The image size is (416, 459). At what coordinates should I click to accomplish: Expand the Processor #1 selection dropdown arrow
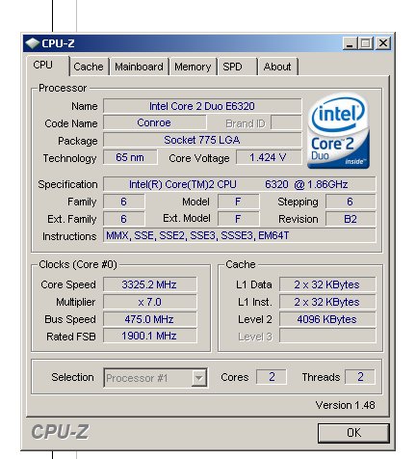(199, 378)
